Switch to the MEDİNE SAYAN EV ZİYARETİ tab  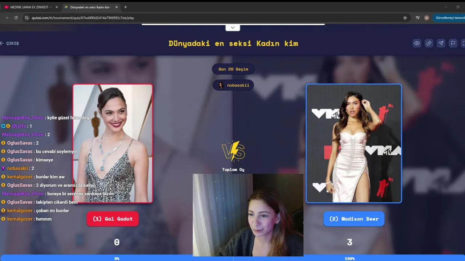point(31,7)
